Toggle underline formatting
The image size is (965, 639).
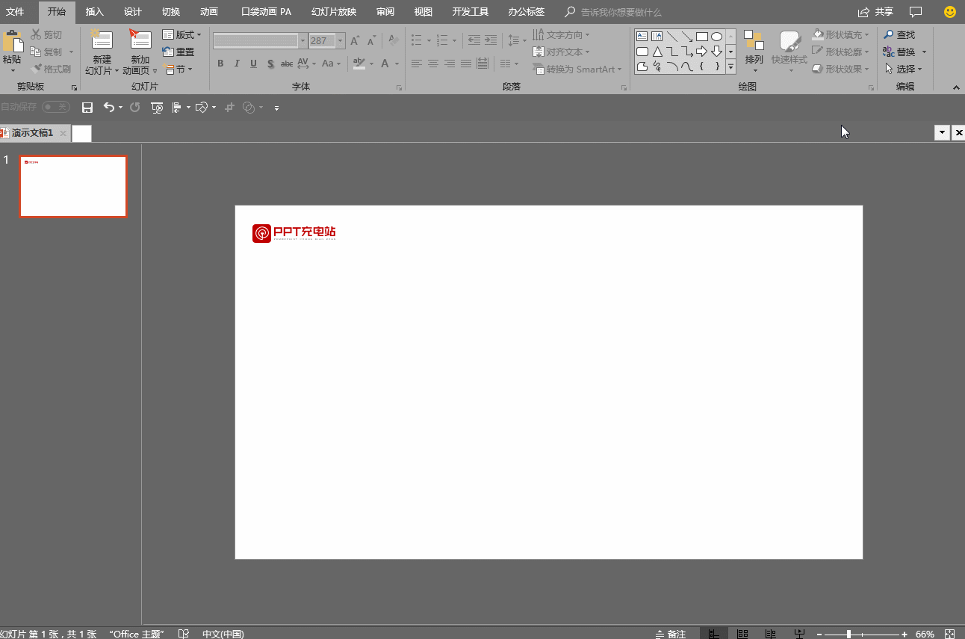pos(253,64)
